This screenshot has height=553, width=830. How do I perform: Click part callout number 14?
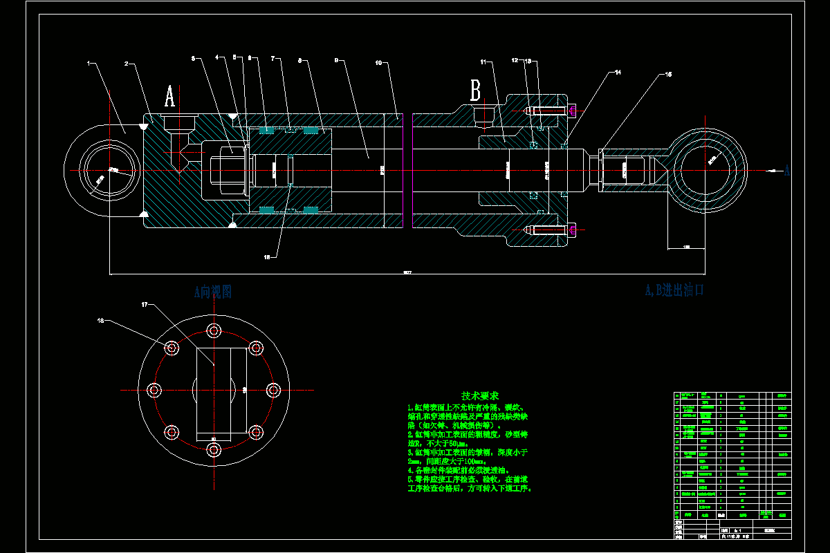click(x=618, y=71)
